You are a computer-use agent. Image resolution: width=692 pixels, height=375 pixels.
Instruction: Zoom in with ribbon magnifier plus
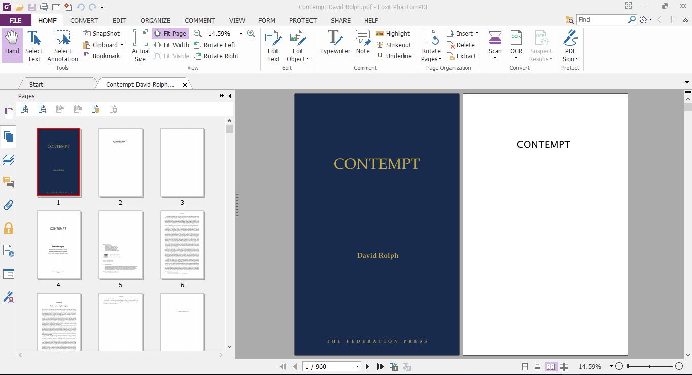pyautogui.click(x=251, y=33)
